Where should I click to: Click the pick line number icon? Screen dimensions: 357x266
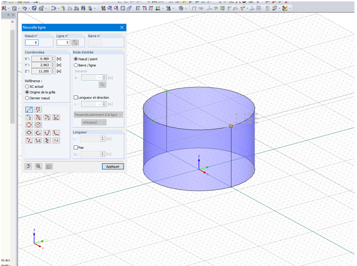tap(75, 43)
